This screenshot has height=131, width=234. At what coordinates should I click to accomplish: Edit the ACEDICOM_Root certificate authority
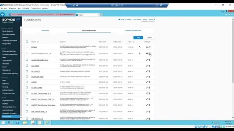[147, 77]
